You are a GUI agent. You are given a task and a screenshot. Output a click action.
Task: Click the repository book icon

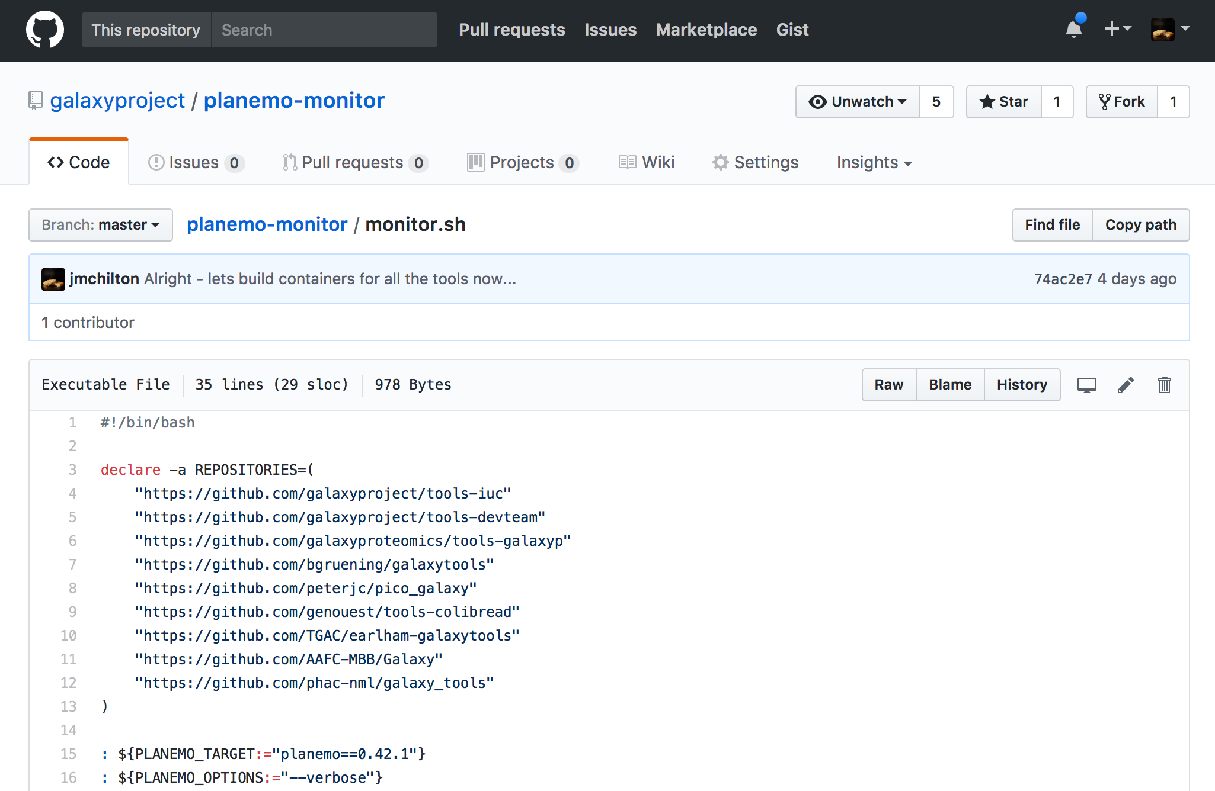coord(36,101)
